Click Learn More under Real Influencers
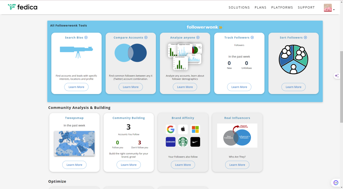 click(237, 165)
